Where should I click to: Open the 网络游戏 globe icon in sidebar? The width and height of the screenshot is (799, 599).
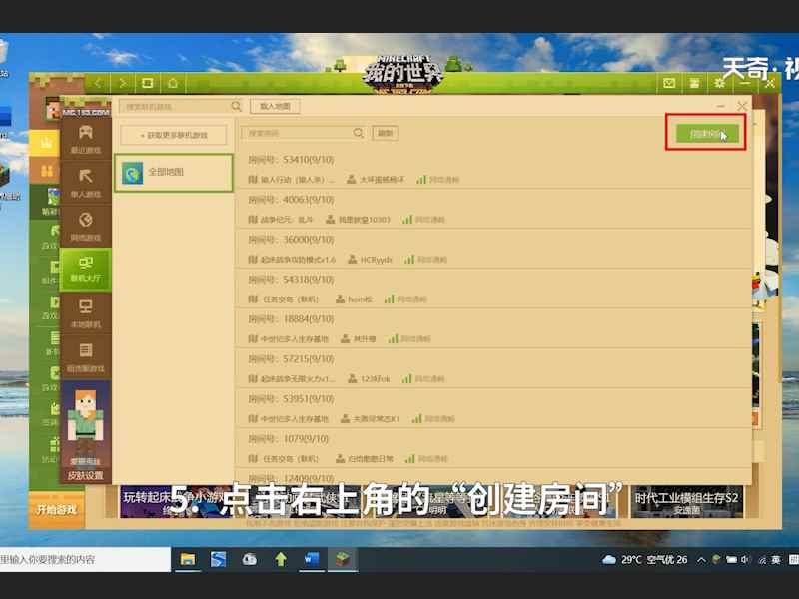86,226
